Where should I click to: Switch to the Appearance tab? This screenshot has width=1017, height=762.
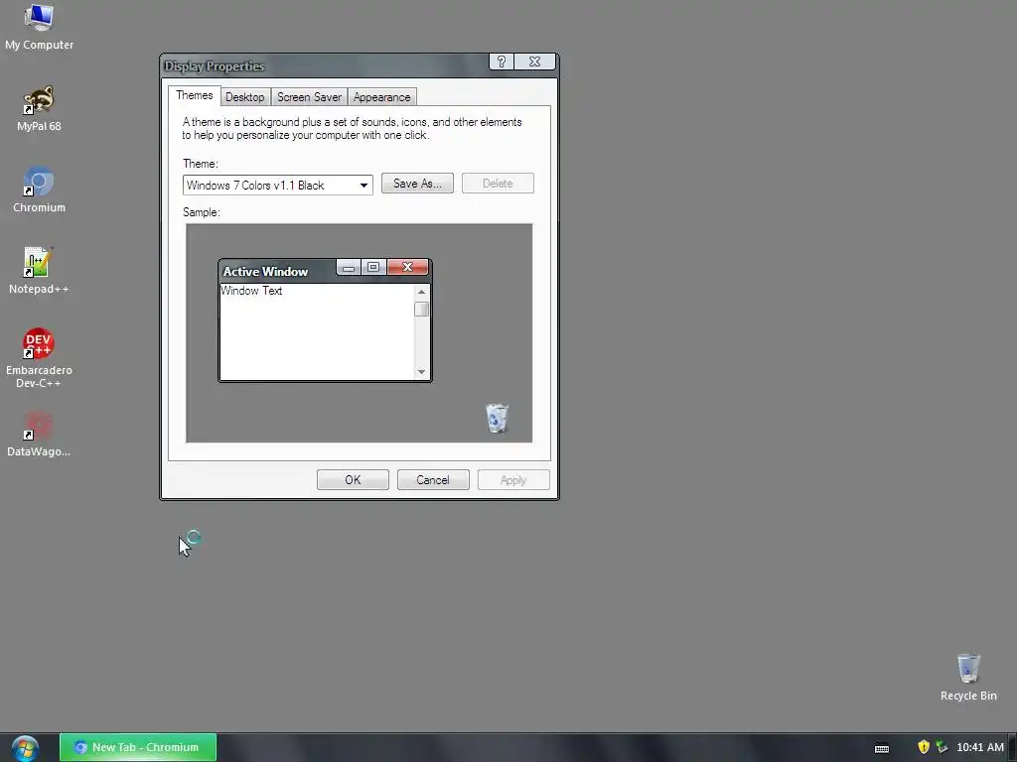382,97
